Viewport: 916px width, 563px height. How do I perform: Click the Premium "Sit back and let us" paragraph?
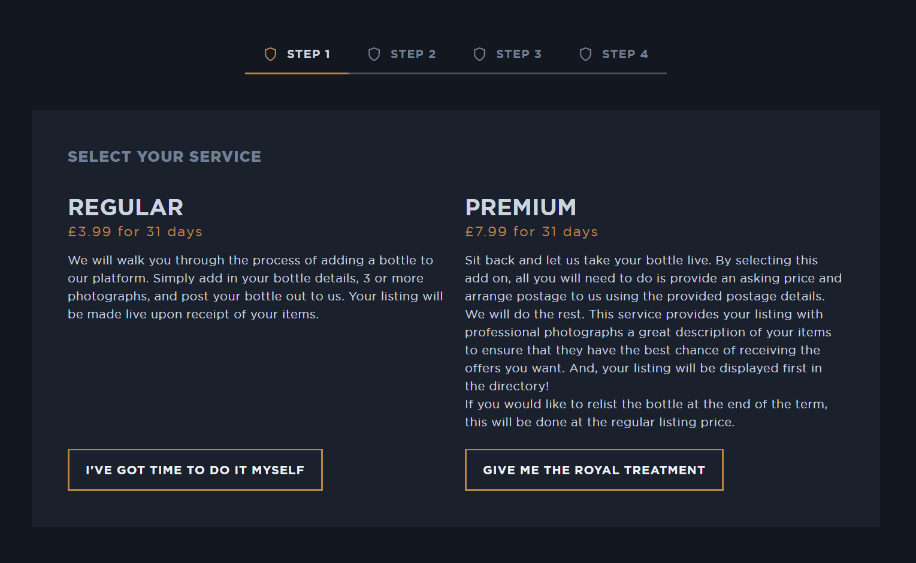point(652,323)
